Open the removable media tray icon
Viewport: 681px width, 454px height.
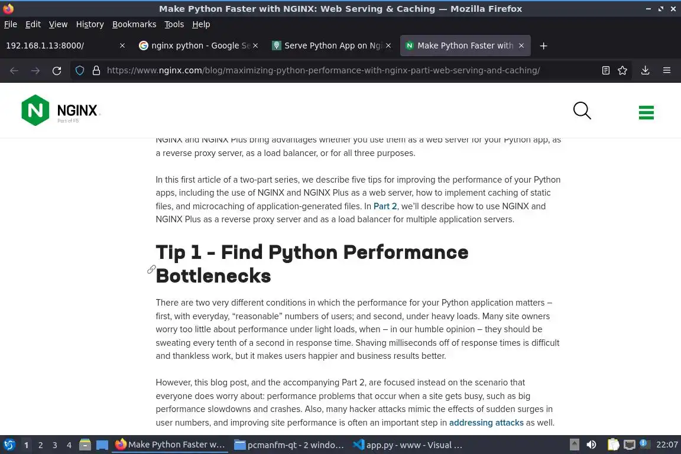point(574,445)
